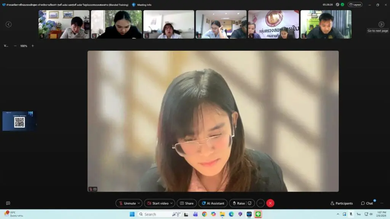Open audio options chevron next to Unmute
390x219 pixels.
pos(139,203)
